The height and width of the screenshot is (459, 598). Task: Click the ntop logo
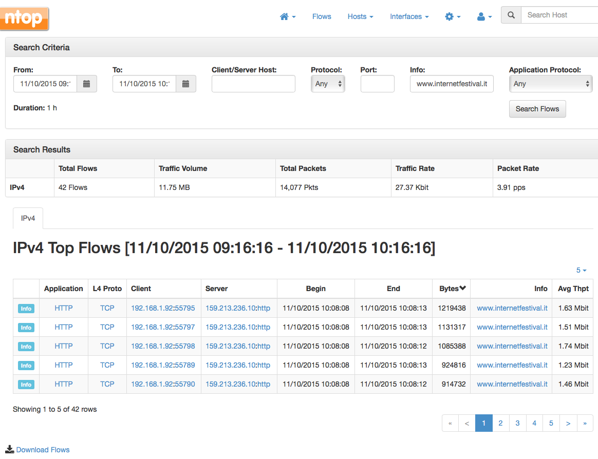click(24, 18)
